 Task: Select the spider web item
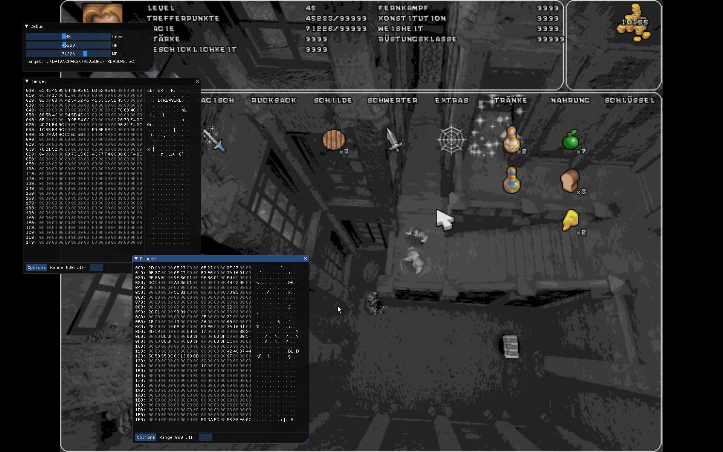pyautogui.click(x=451, y=140)
